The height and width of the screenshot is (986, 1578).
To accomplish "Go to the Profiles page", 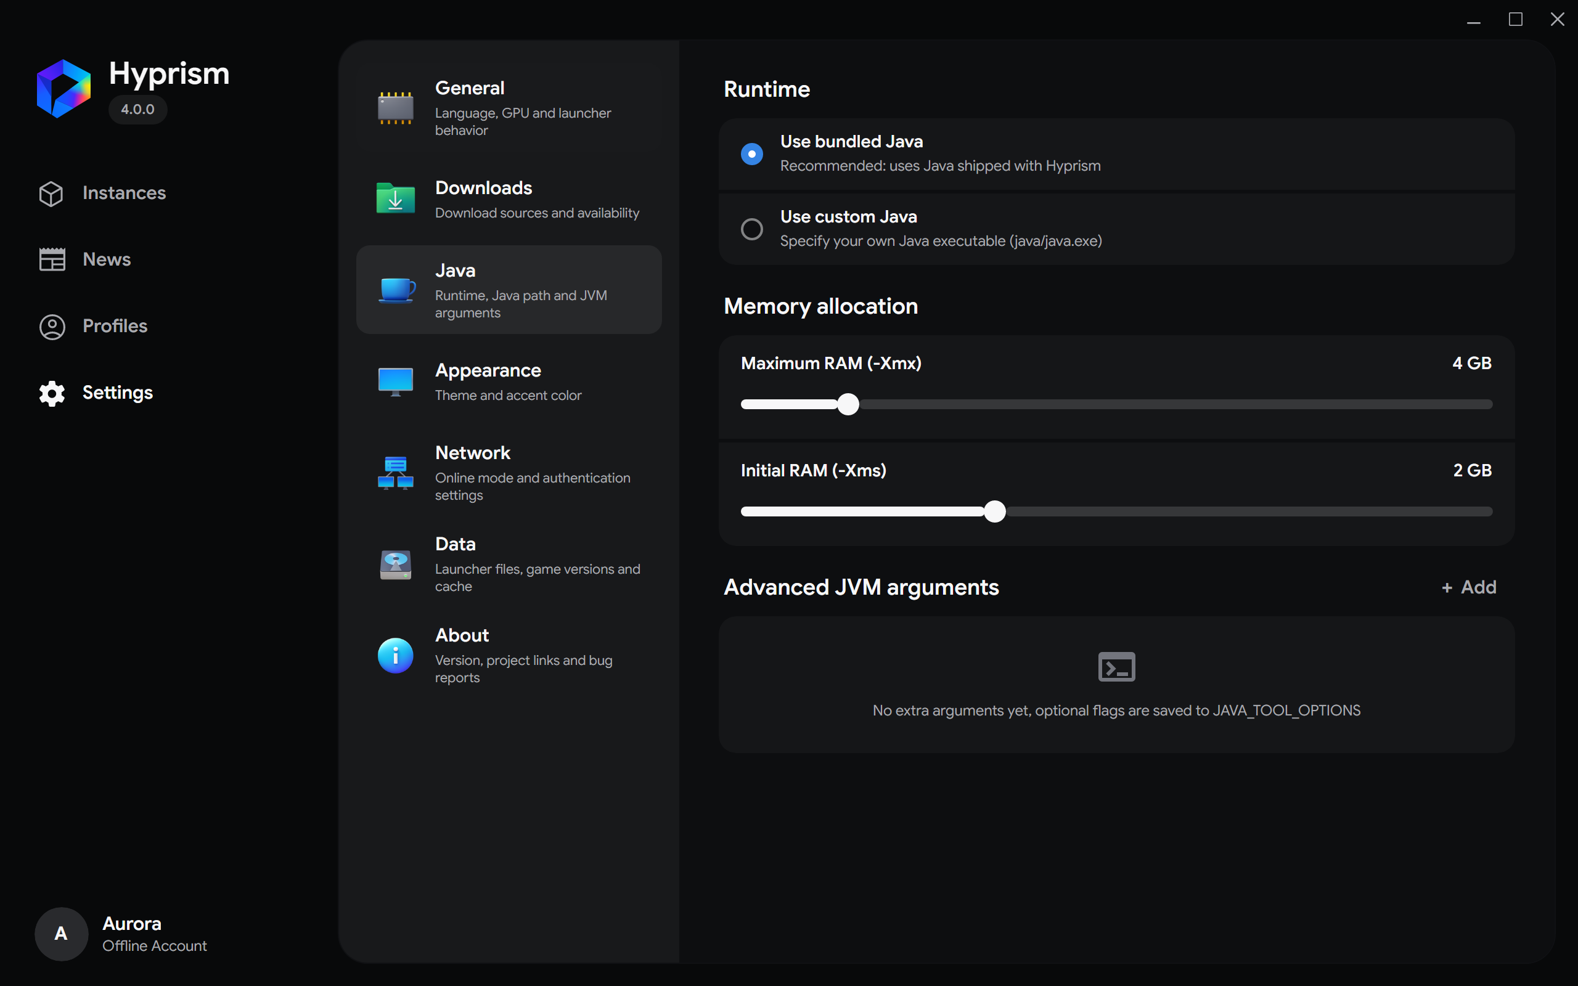I will pyautogui.click(x=93, y=327).
